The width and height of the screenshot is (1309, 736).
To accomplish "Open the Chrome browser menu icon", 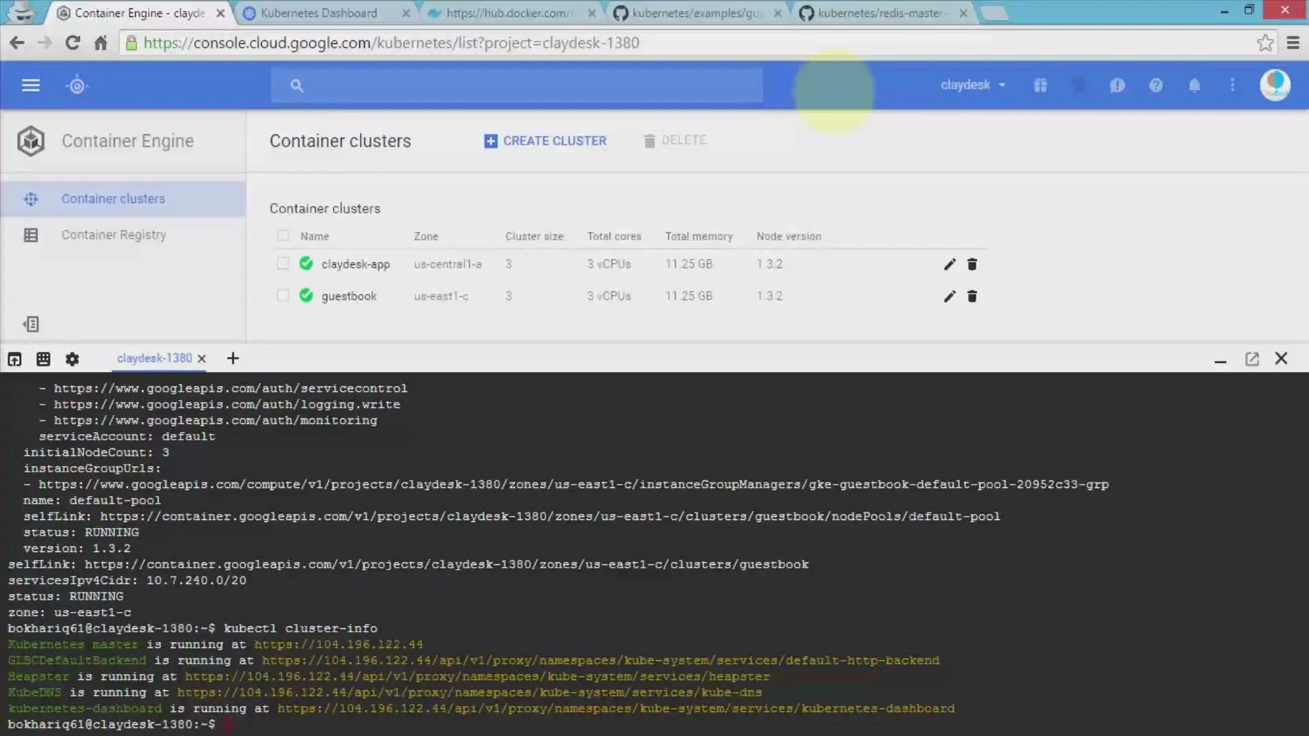I will coord(1293,43).
